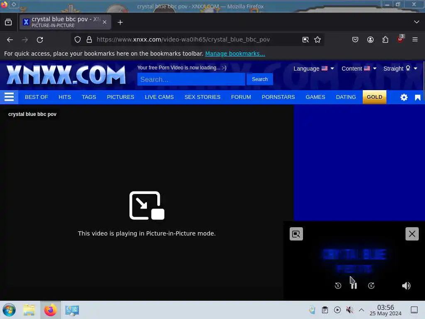Open the Firefox account icon
Viewport: 425px width, 319px height.
point(370,39)
